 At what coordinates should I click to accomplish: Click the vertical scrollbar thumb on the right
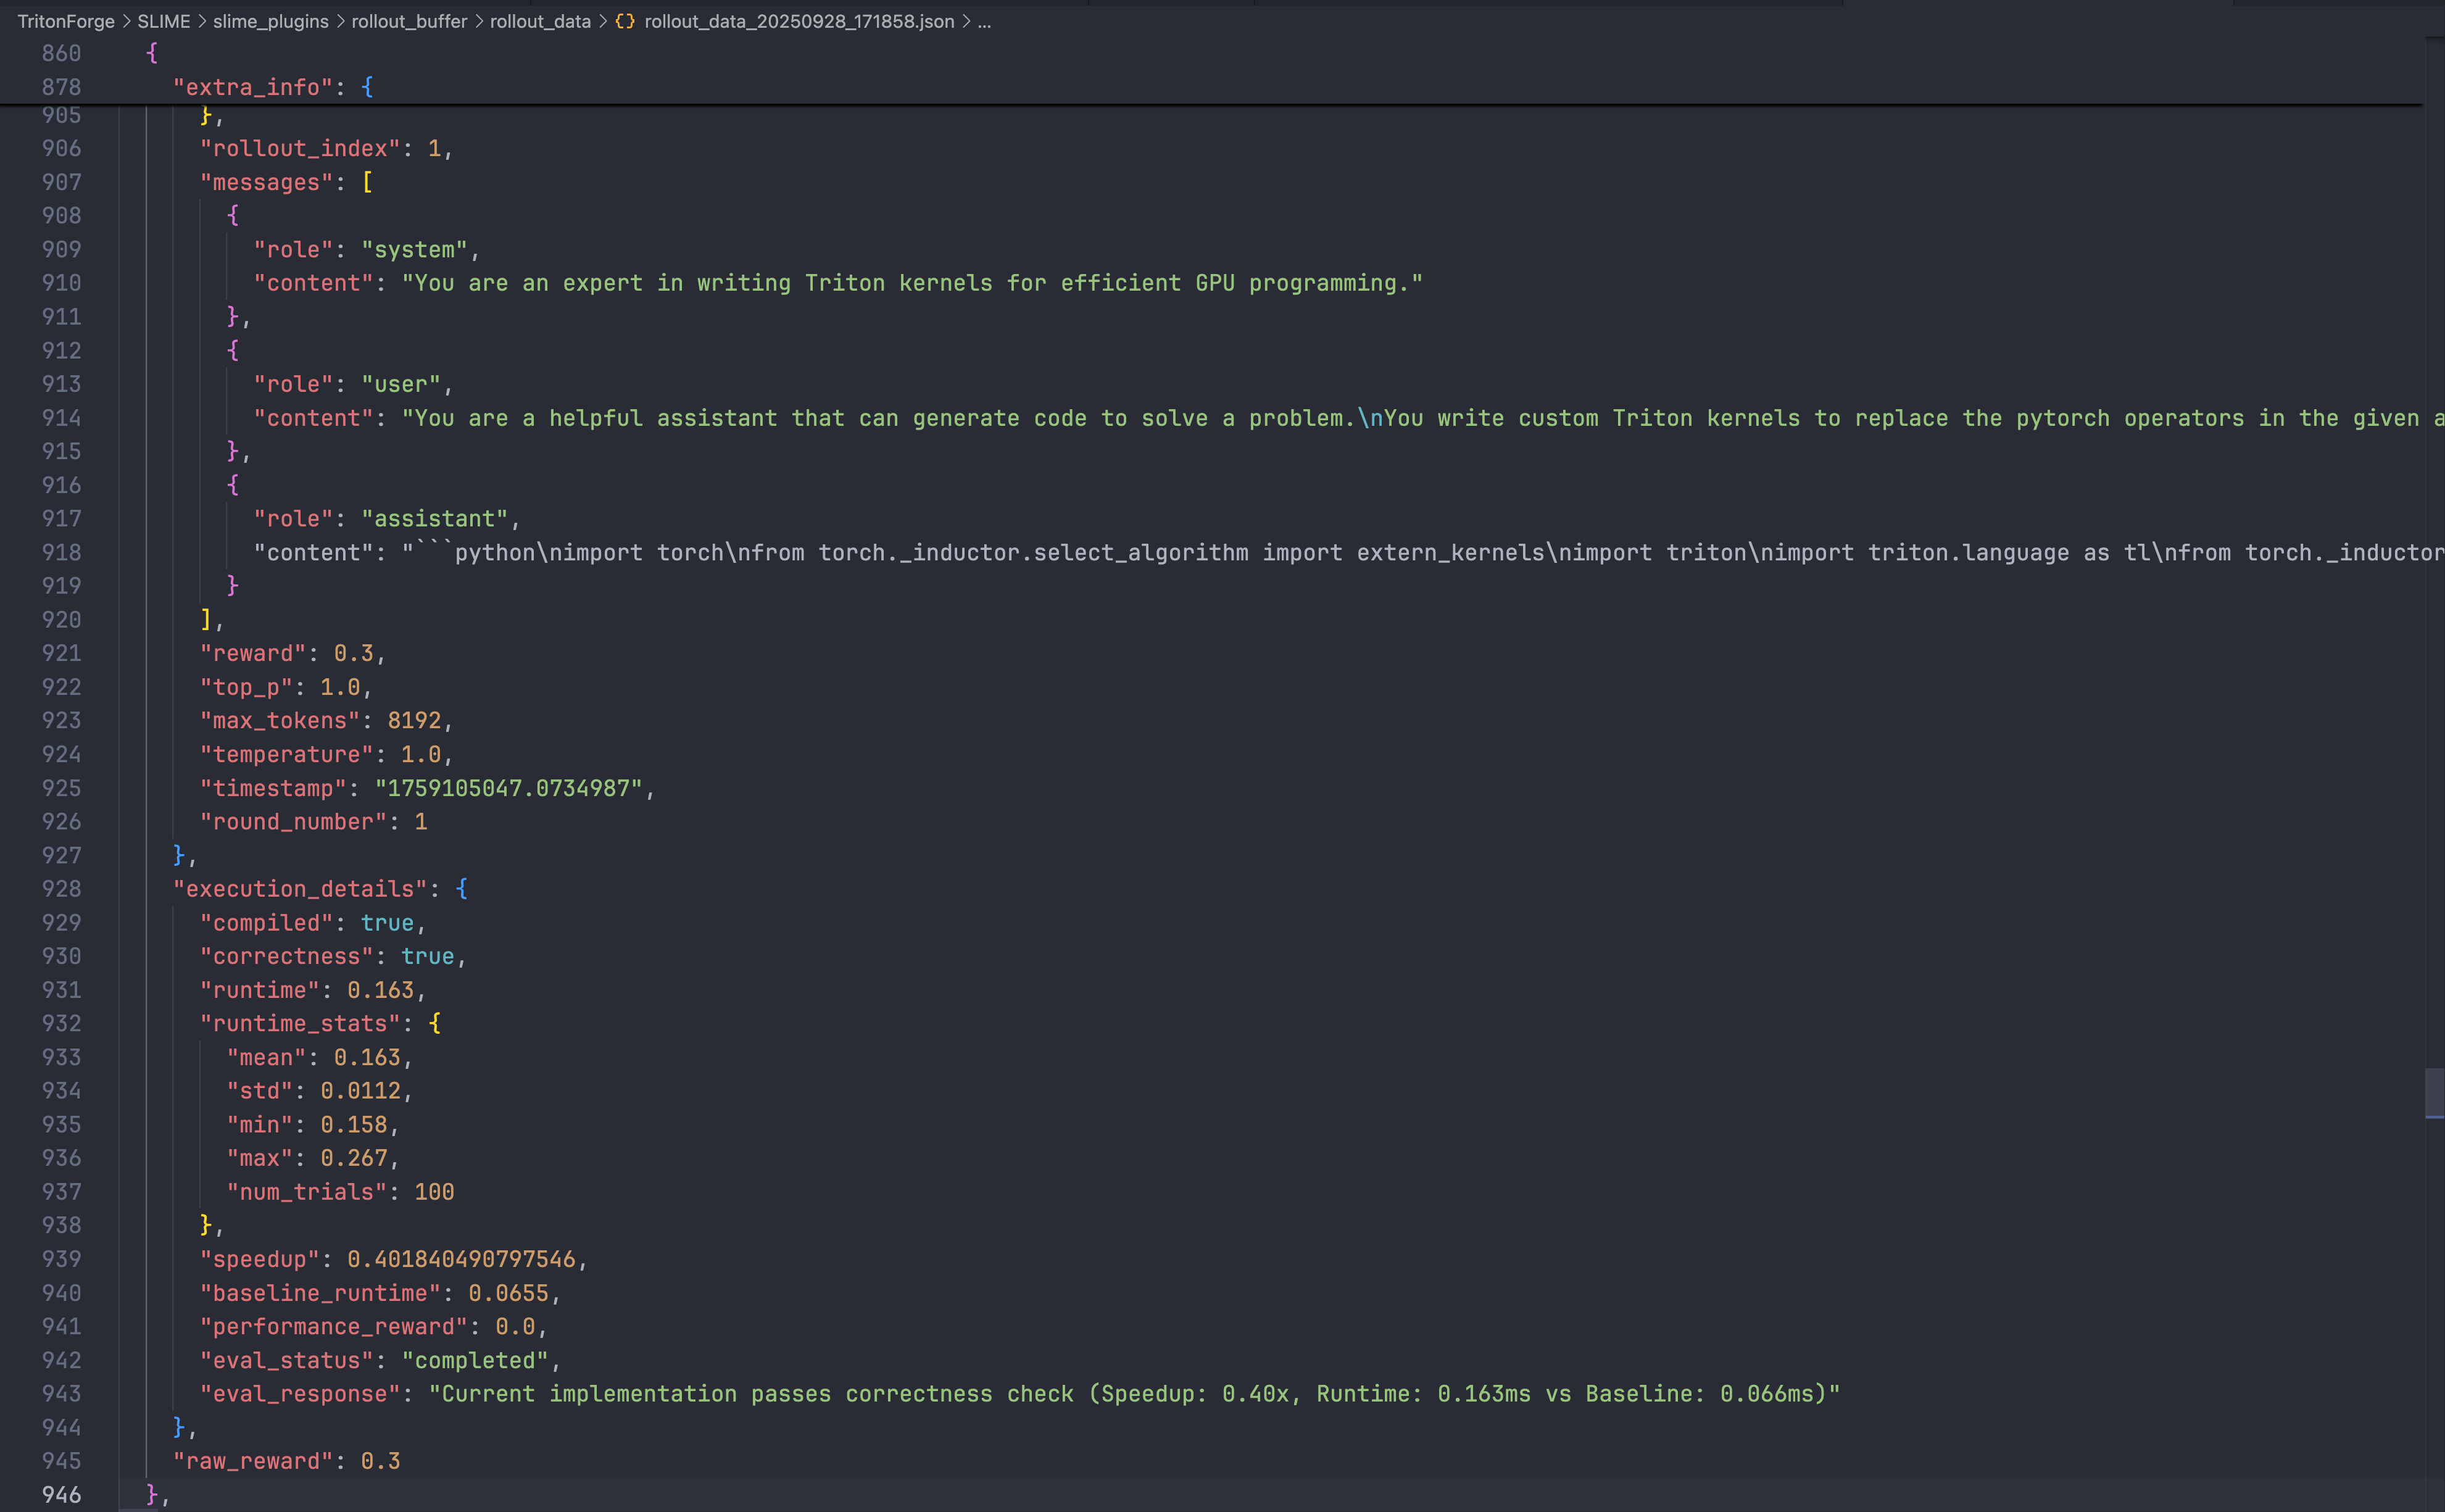pos(2434,1093)
